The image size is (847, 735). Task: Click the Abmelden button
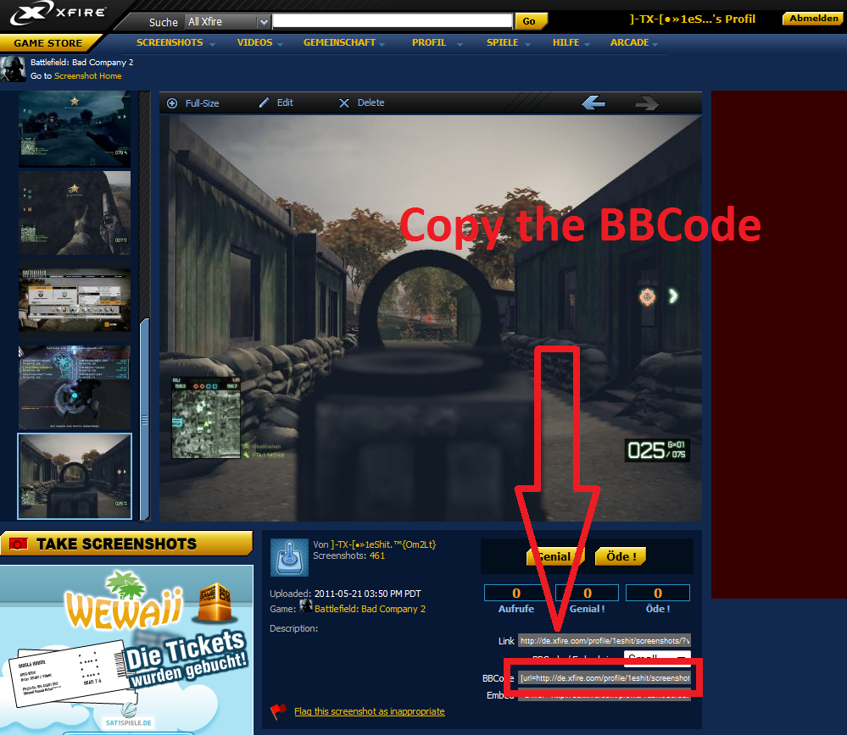coord(813,19)
